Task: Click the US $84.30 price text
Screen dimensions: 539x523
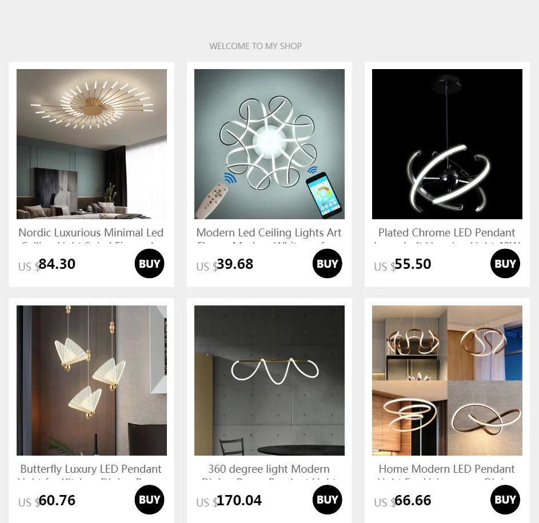Action: [x=47, y=264]
